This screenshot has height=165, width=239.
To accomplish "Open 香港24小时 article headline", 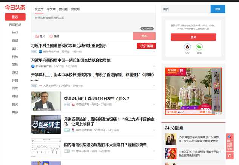I will coord(97,99).
